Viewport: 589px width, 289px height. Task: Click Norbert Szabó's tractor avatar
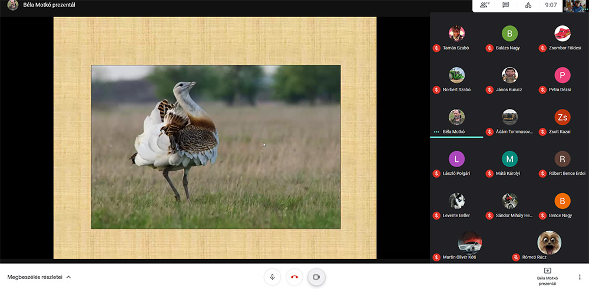click(x=456, y=75)
